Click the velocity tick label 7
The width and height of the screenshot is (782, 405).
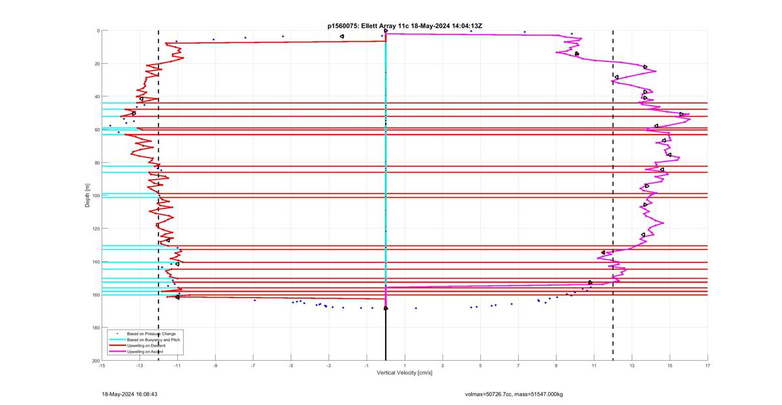(x=519, y=366)
